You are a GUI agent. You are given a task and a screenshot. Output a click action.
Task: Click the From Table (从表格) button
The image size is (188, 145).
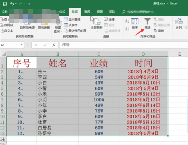[72, 25]
